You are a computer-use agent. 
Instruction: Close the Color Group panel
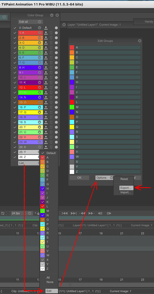pos(57,15)
